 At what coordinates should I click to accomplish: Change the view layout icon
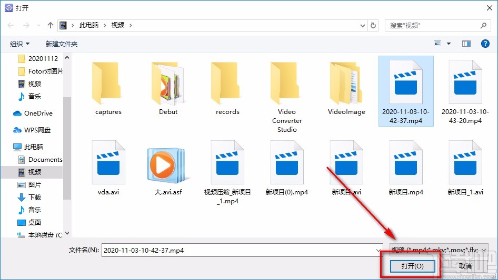click(x=437, y=44)
